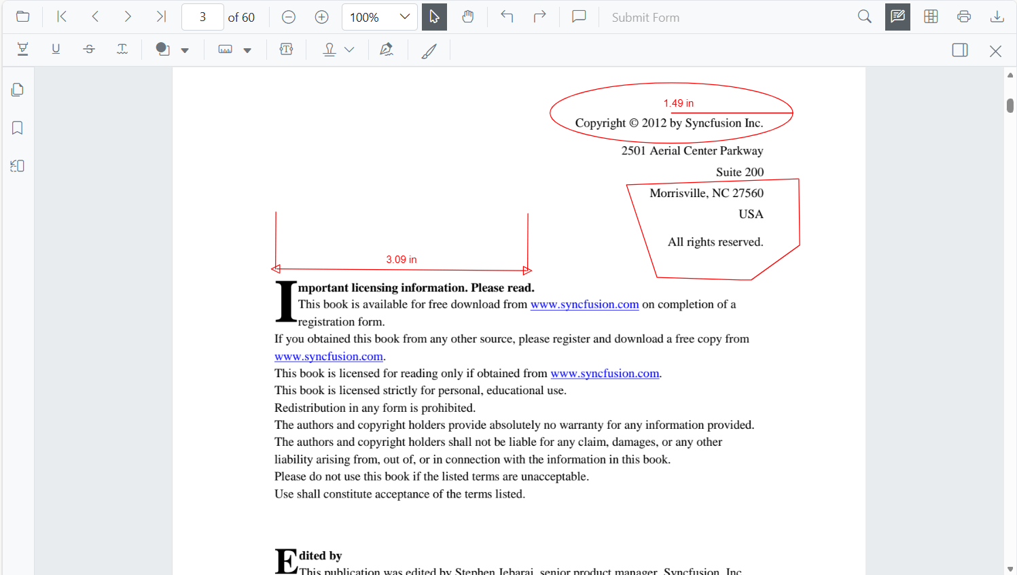Open the search panel
1017x575 pixels.
click(864, 16)
